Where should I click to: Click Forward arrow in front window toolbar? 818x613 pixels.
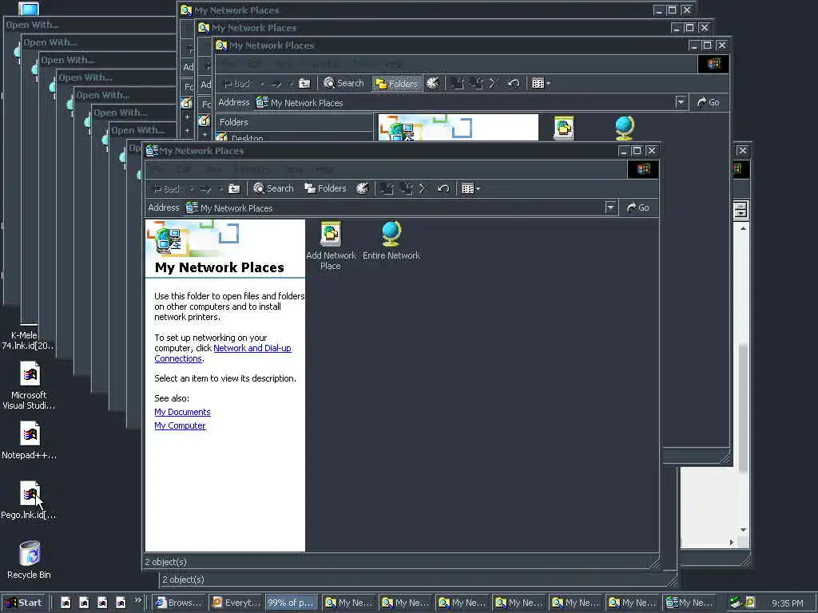[205, 188]
